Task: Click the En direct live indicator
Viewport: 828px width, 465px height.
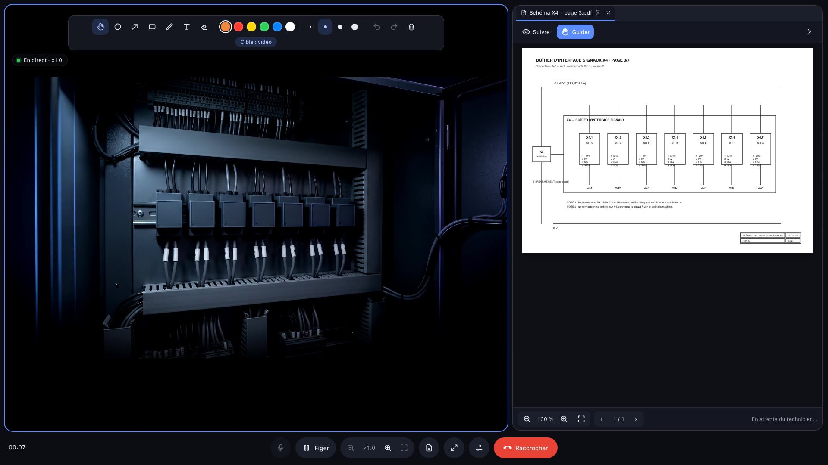Action: tap(40, 60)
